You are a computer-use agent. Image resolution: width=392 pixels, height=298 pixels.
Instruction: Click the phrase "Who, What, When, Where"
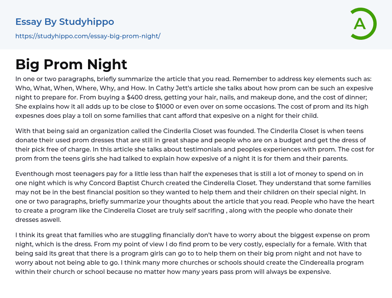tap(55, 88)
